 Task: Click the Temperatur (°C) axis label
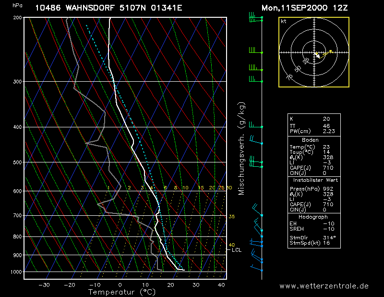[x=122, y=292]
